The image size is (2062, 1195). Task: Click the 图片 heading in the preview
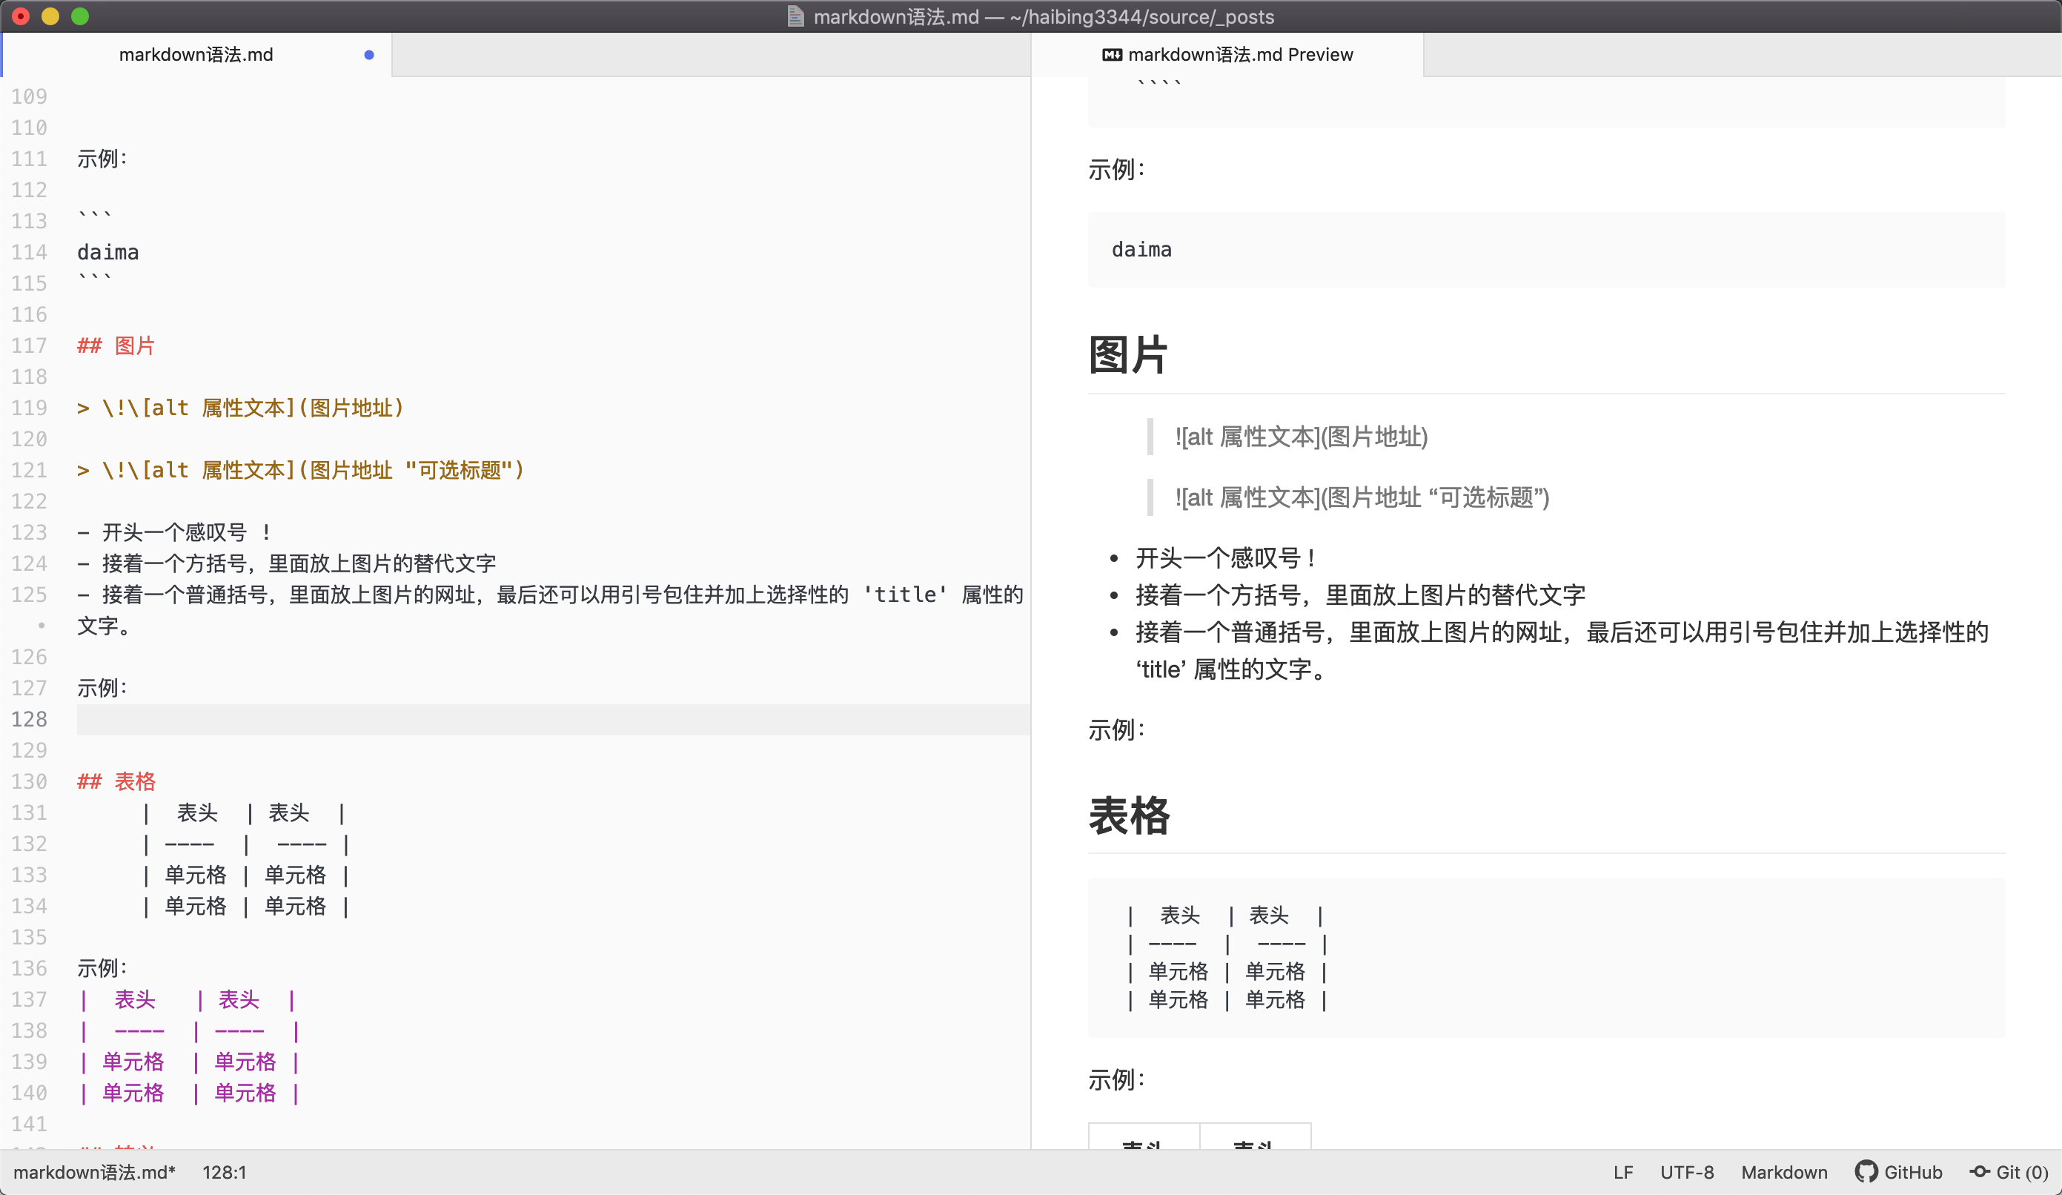coord(1127,355)
